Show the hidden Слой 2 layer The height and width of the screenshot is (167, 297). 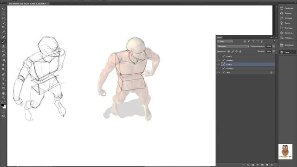tap(219, 56)
